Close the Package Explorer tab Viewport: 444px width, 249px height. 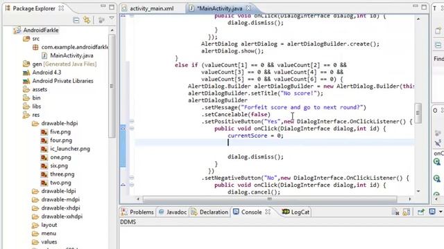click(x=61, y=8)
